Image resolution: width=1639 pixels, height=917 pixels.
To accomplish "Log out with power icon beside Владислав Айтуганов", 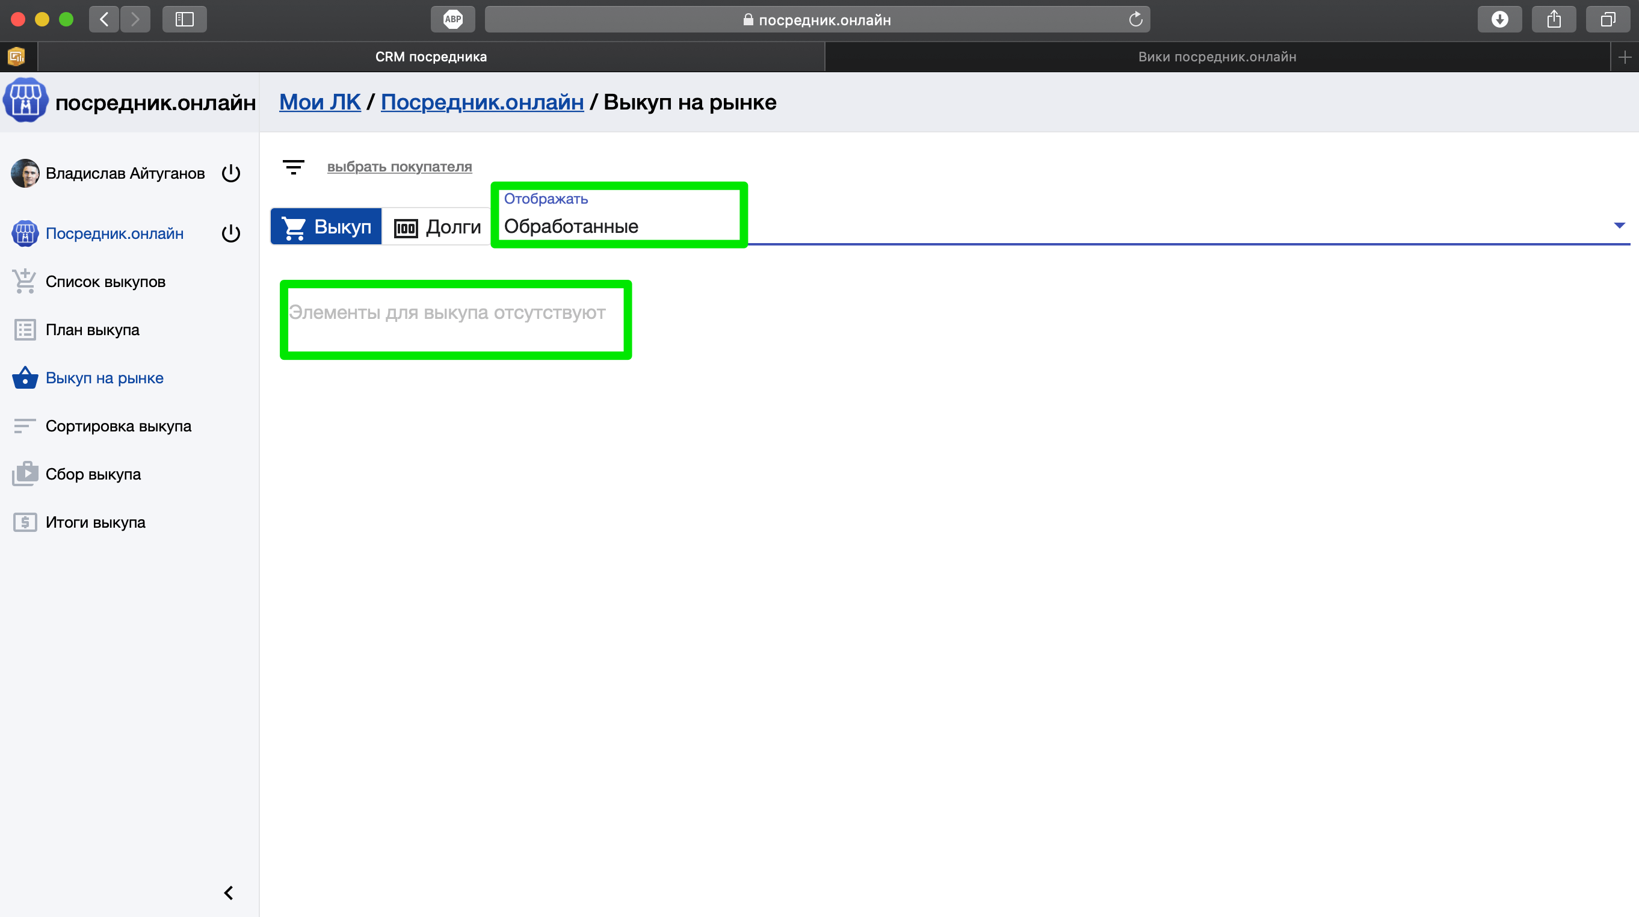I will click(x=231, y=173).
